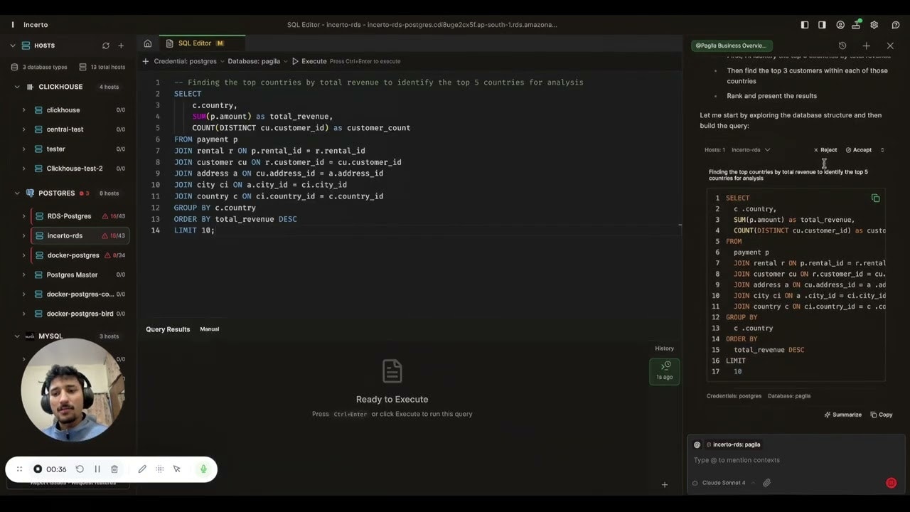
Task: Expand the incerto-rds host
Action: [23, 235]
